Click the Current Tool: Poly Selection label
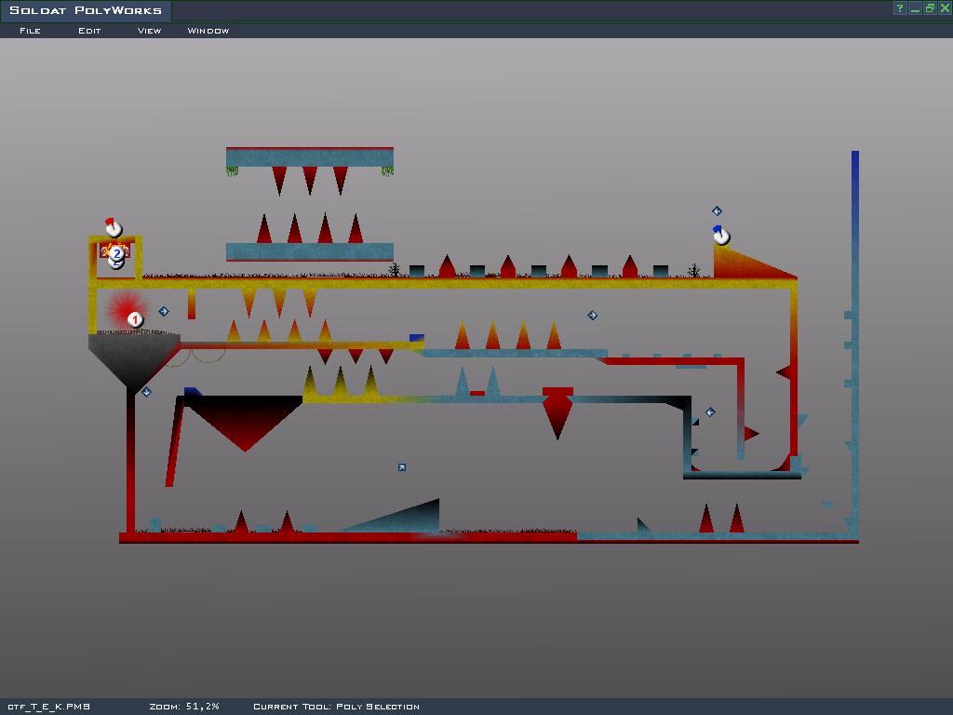 [x=336, y=707]
